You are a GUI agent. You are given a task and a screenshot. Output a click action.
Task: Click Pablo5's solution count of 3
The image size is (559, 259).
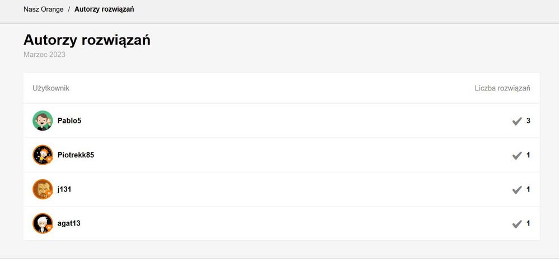(528, 121)
